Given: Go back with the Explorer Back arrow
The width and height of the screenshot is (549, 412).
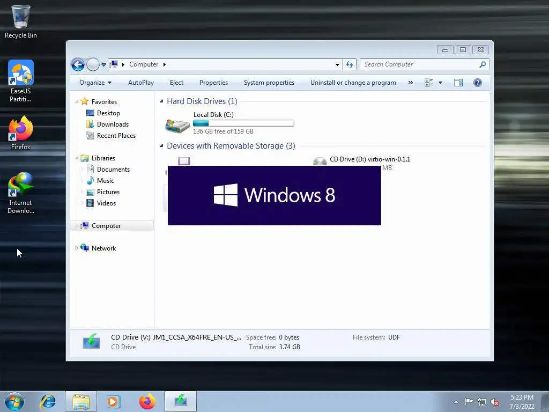Looking at the screenshot, I should click(x=78, y=64).
